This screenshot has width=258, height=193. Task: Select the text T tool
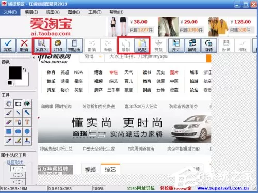[27, 122]
